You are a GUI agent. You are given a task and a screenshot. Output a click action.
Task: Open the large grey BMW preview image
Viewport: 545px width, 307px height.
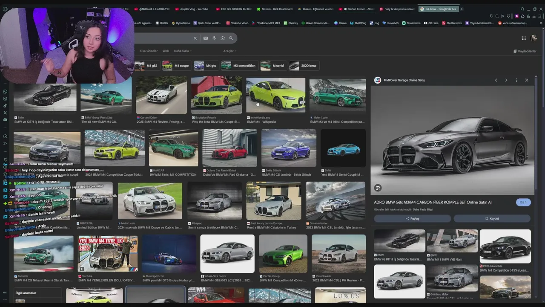(x=452, y=140)
